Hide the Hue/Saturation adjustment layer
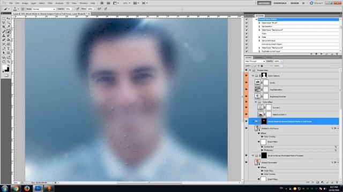 click(247, 90)
